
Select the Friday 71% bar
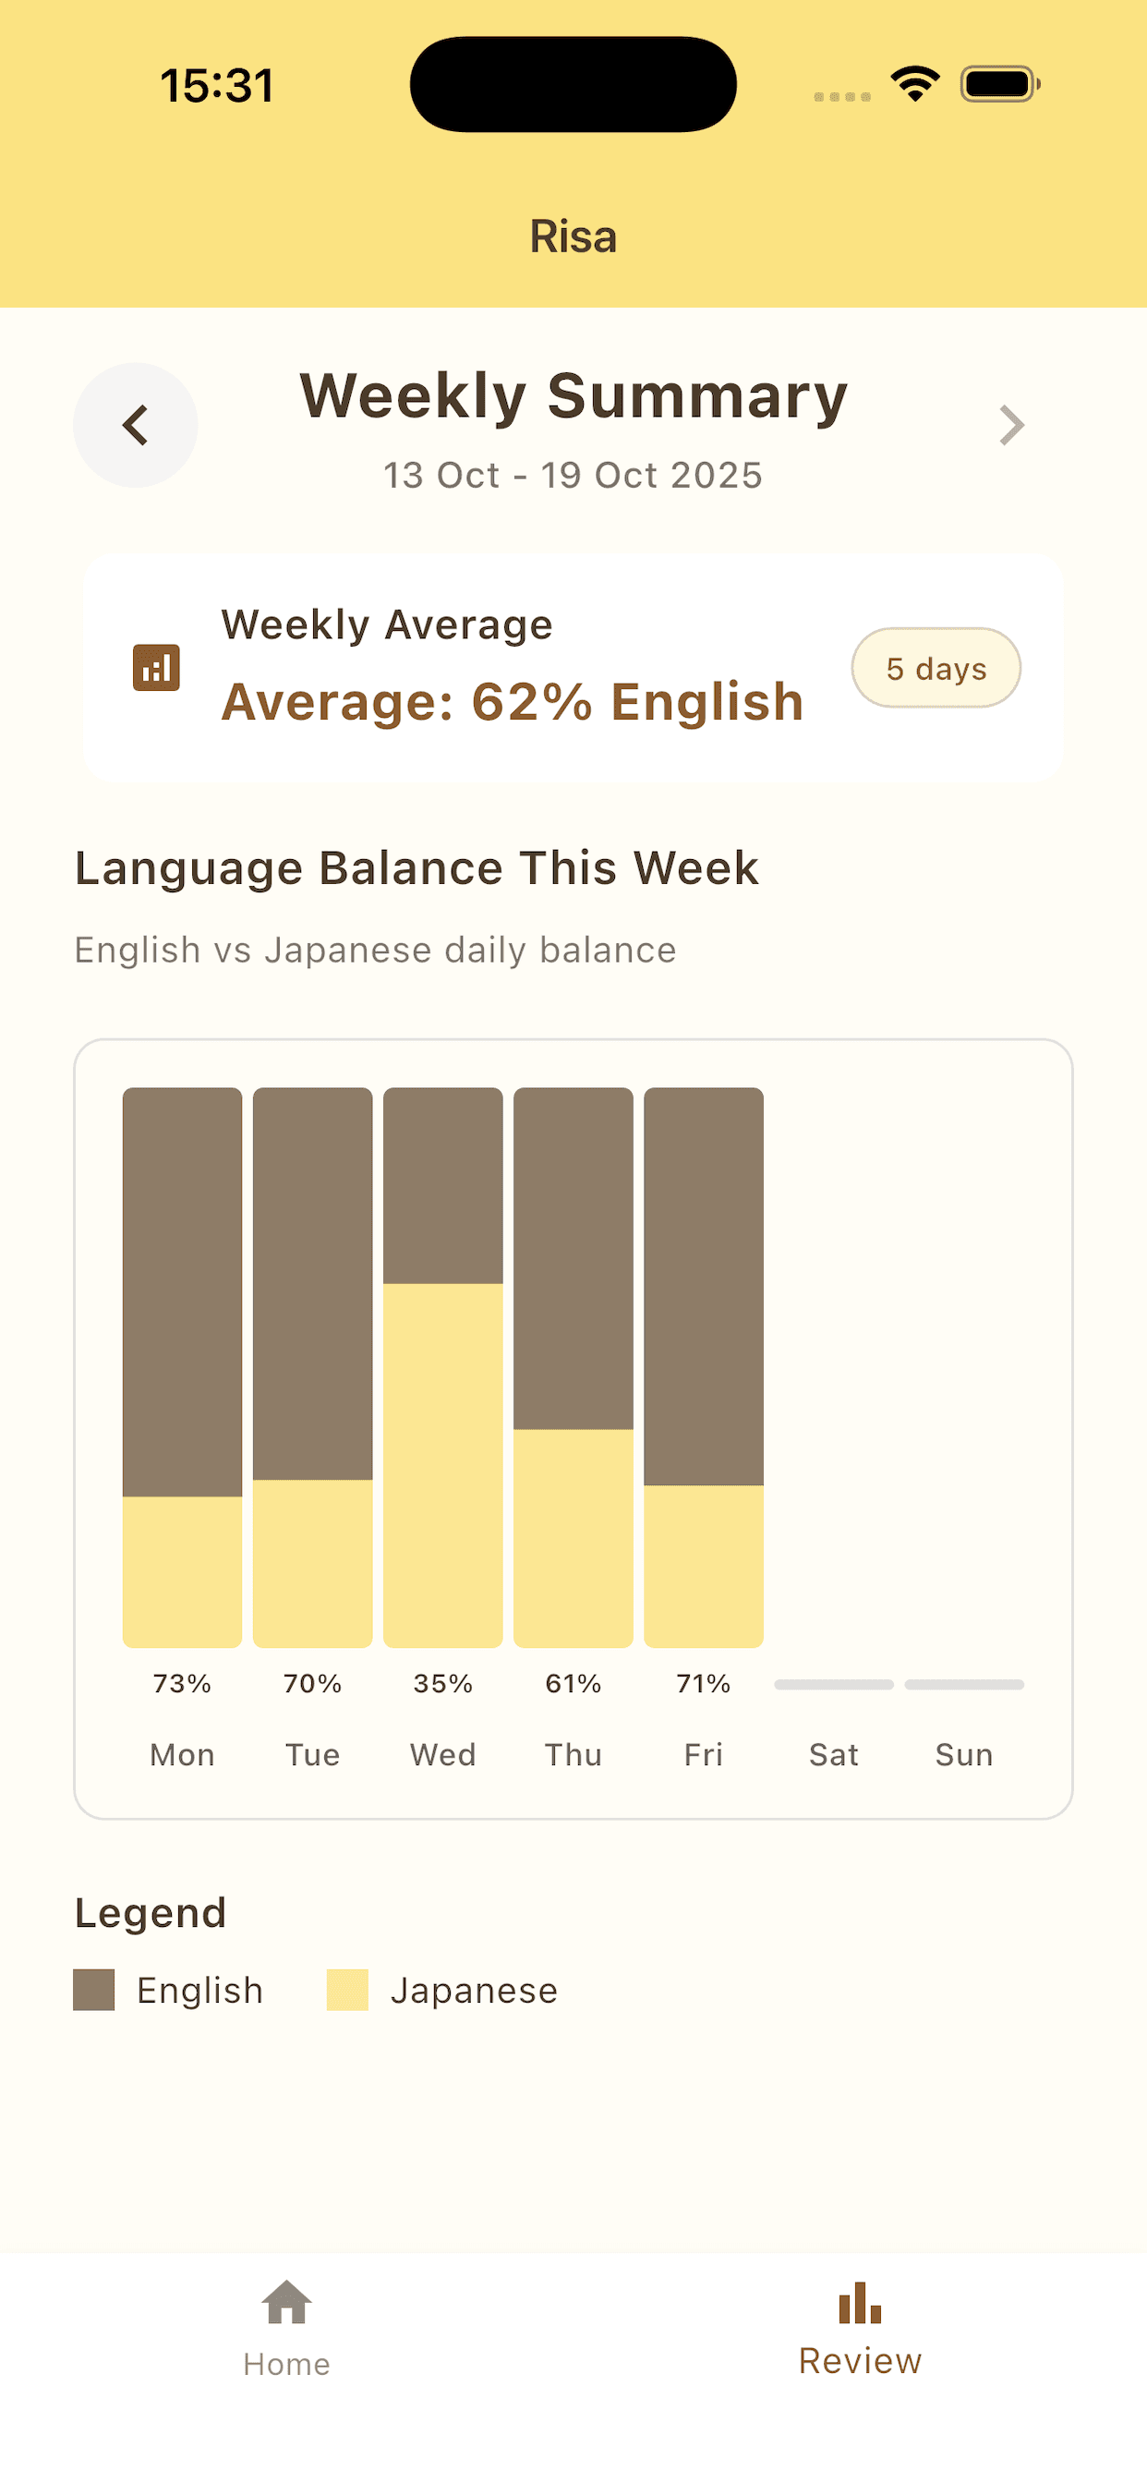tap(704, 1367)
